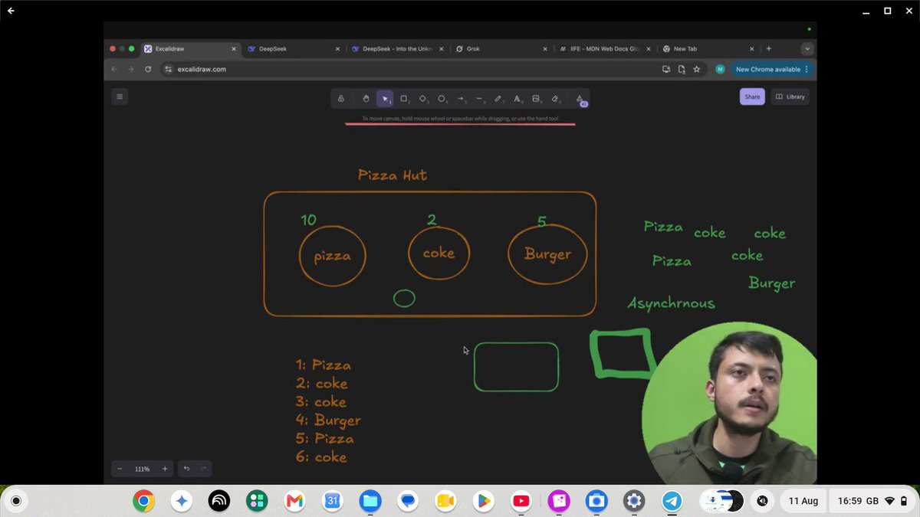Click the install app icon in address bar
Screen dimensions: 920x517
[666, 69]
